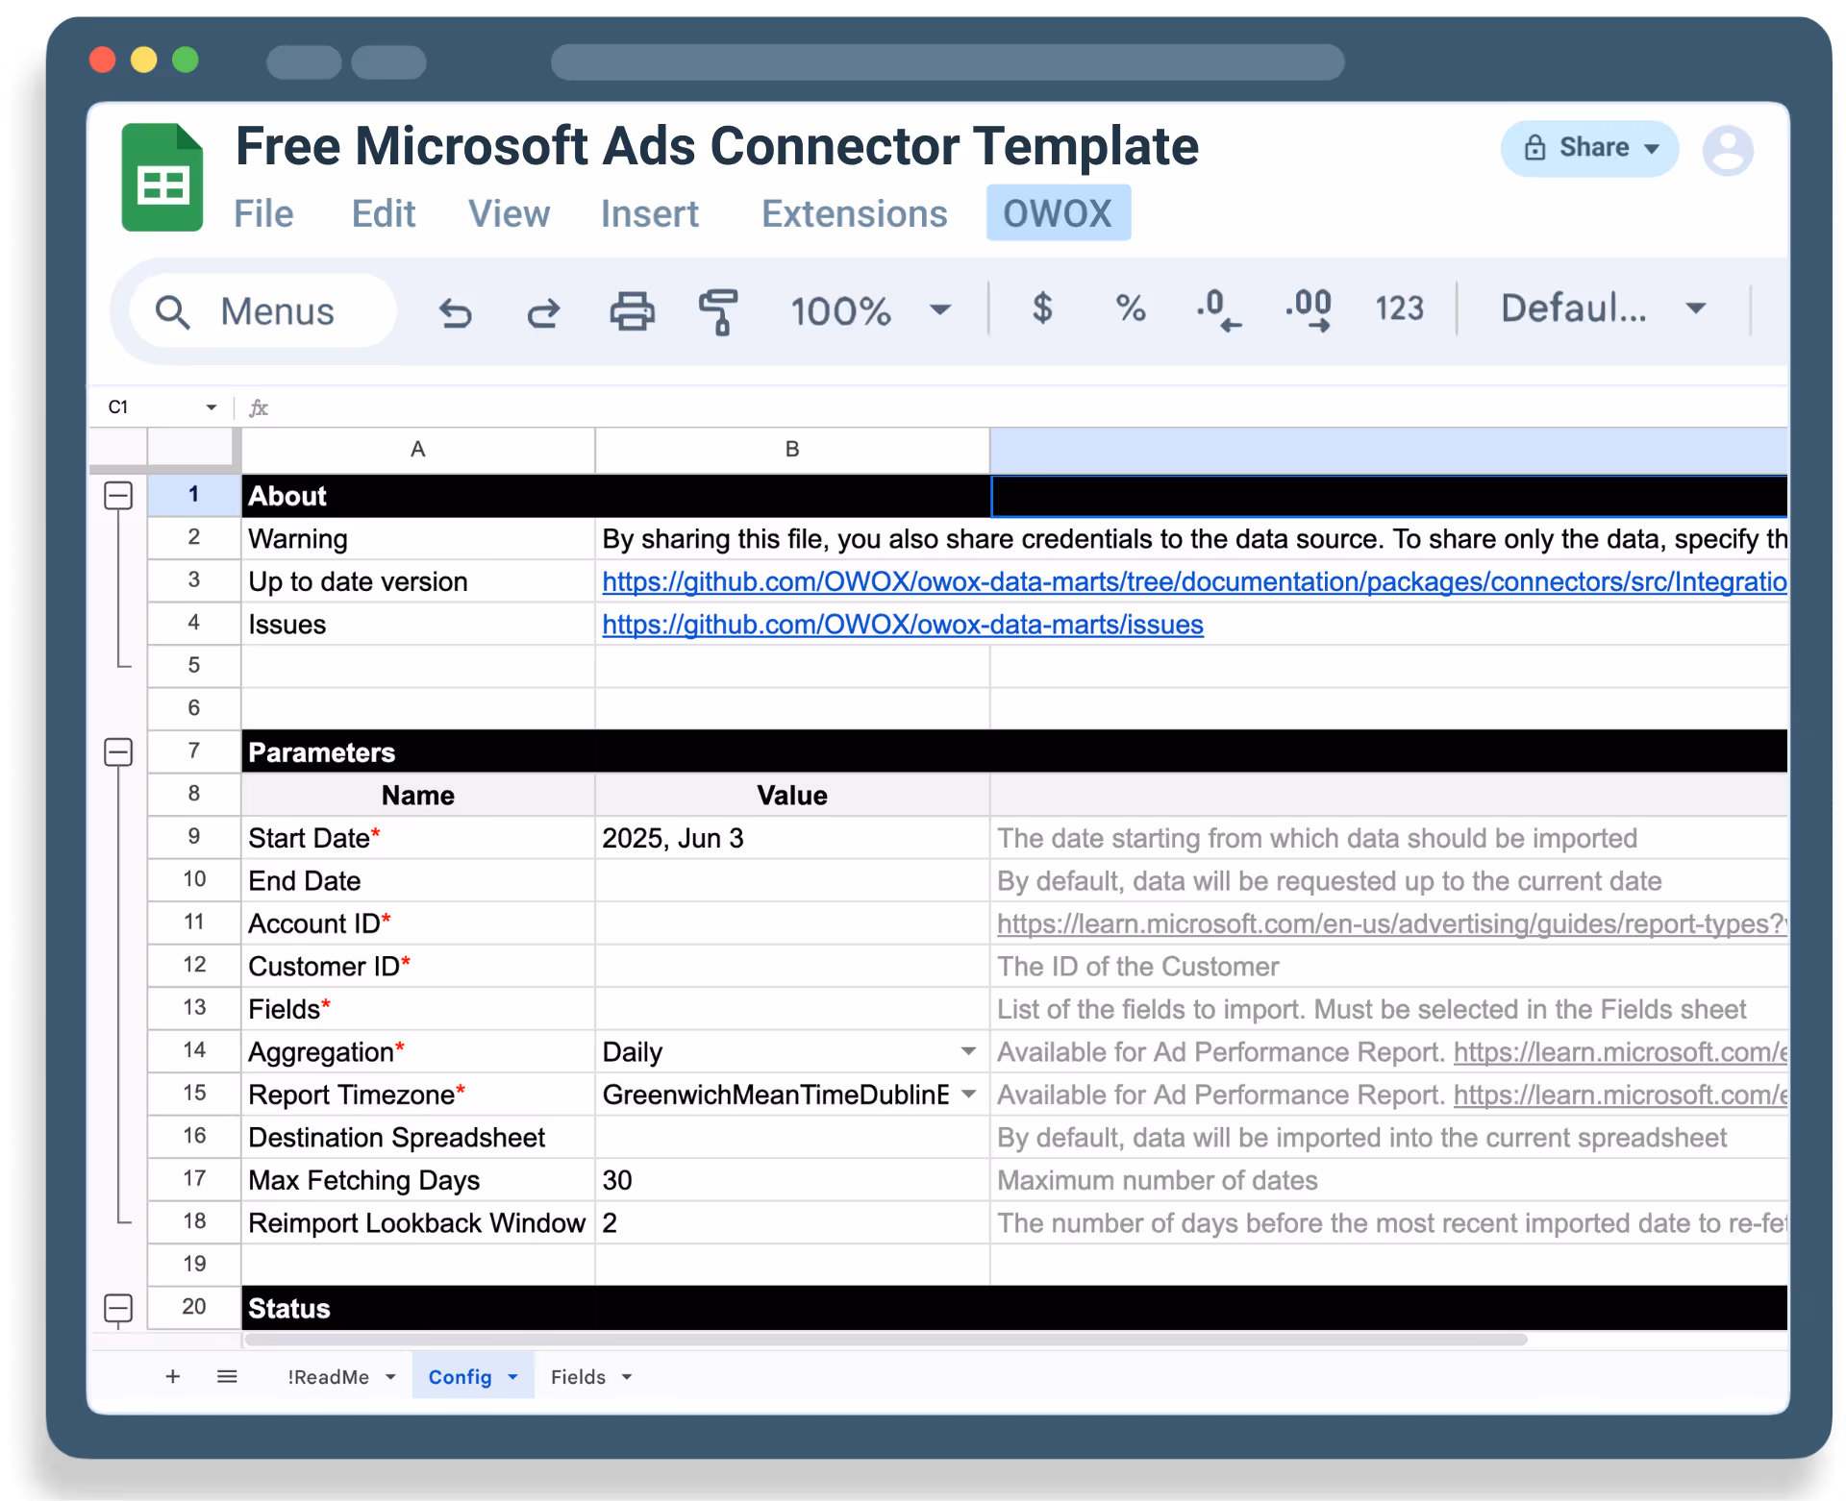Open the owox-data-marts issues link
The image size is (1846, 1501).
point(902,625)
